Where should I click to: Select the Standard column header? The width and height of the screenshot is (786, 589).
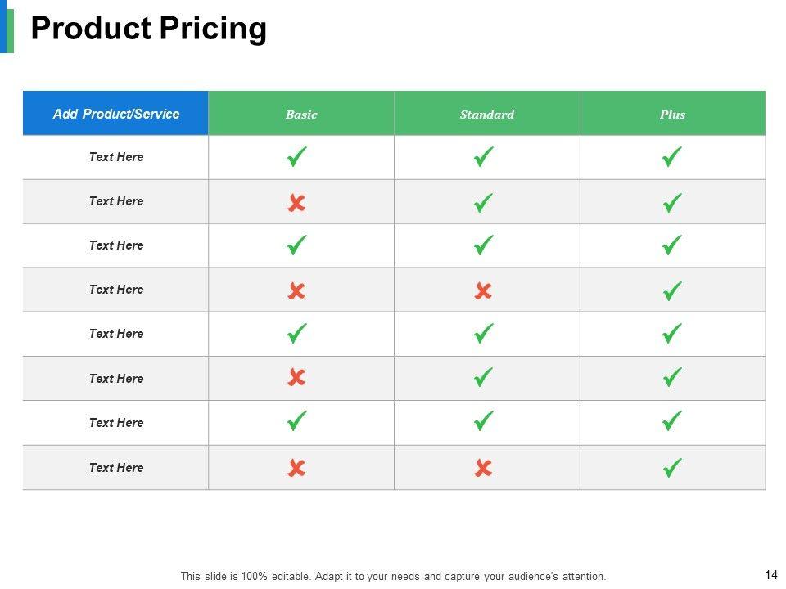(487, 115)
